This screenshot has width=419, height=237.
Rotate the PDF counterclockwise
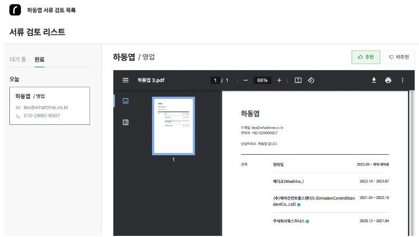(311, 80)
